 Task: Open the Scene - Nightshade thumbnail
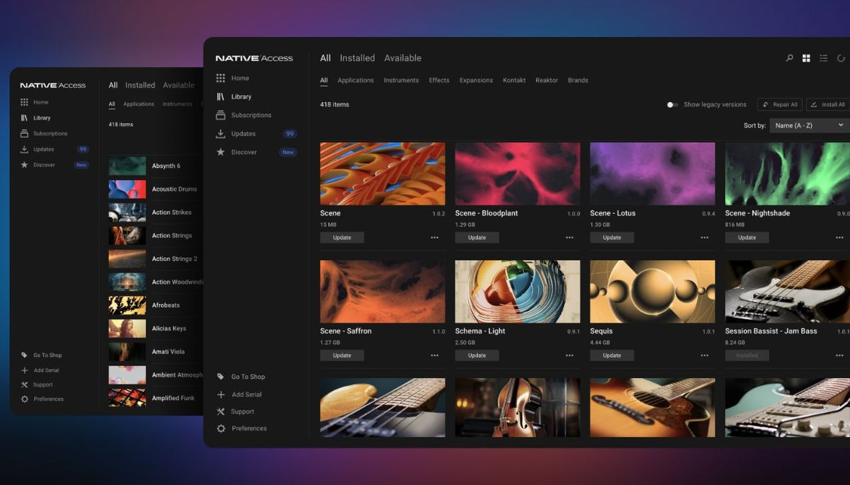pyautogui.click(x=788, y=173)
